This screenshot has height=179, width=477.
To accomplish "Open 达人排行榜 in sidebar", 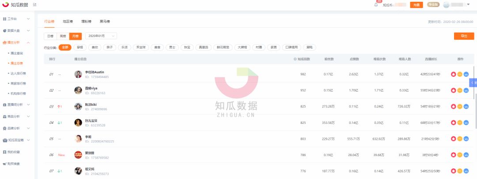I will (18, 73).
